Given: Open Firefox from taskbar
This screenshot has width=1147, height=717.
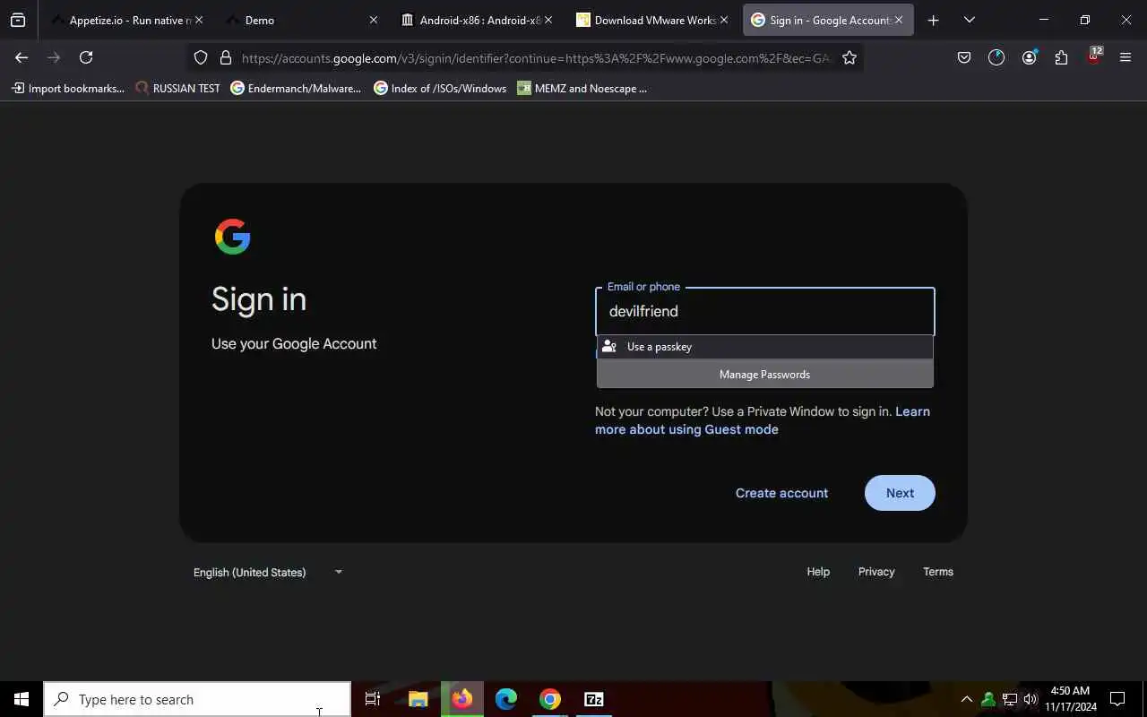Looking at the screenshot, I should (x=462, y=699).
